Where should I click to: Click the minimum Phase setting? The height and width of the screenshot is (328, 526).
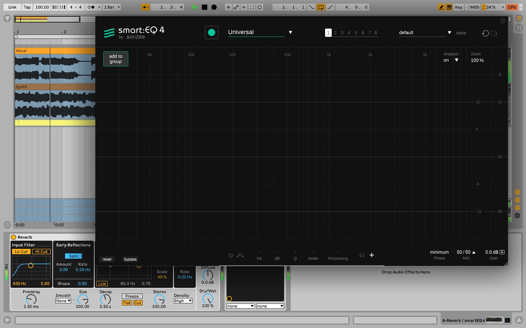pyautogui.click(x=439, y=252)
